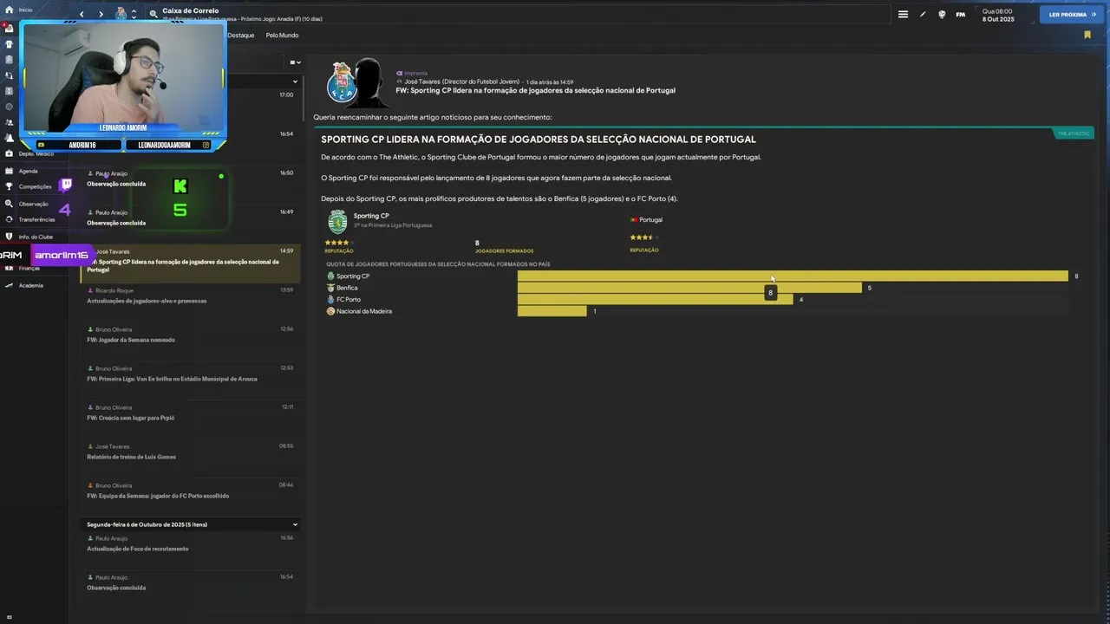1110x624 pixels.
Task: Click the Sporting CP crest in article
Action: [337, 221]
